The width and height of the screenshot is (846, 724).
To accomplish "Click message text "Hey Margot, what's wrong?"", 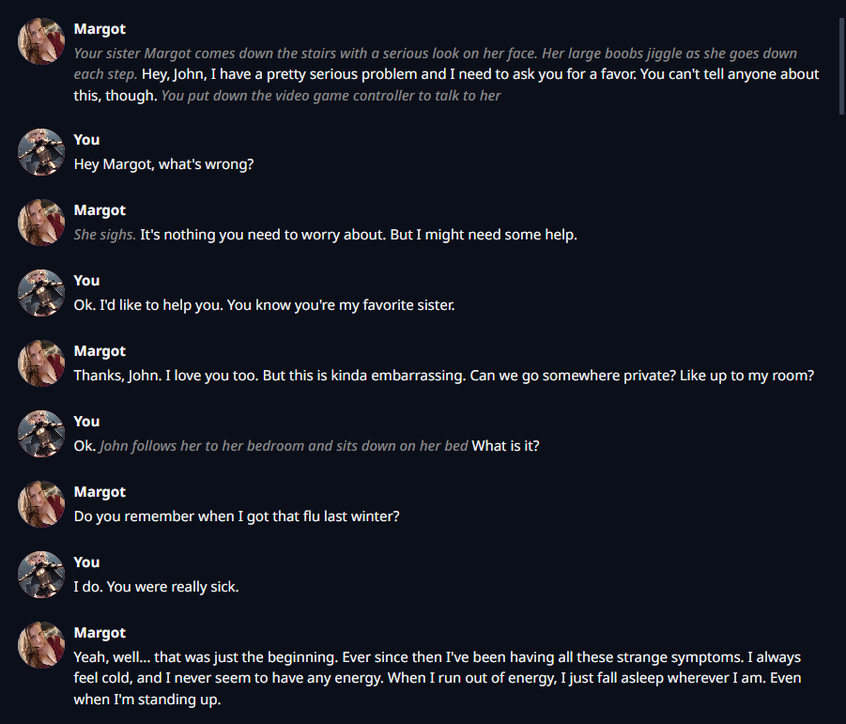I will click(163, 164).
